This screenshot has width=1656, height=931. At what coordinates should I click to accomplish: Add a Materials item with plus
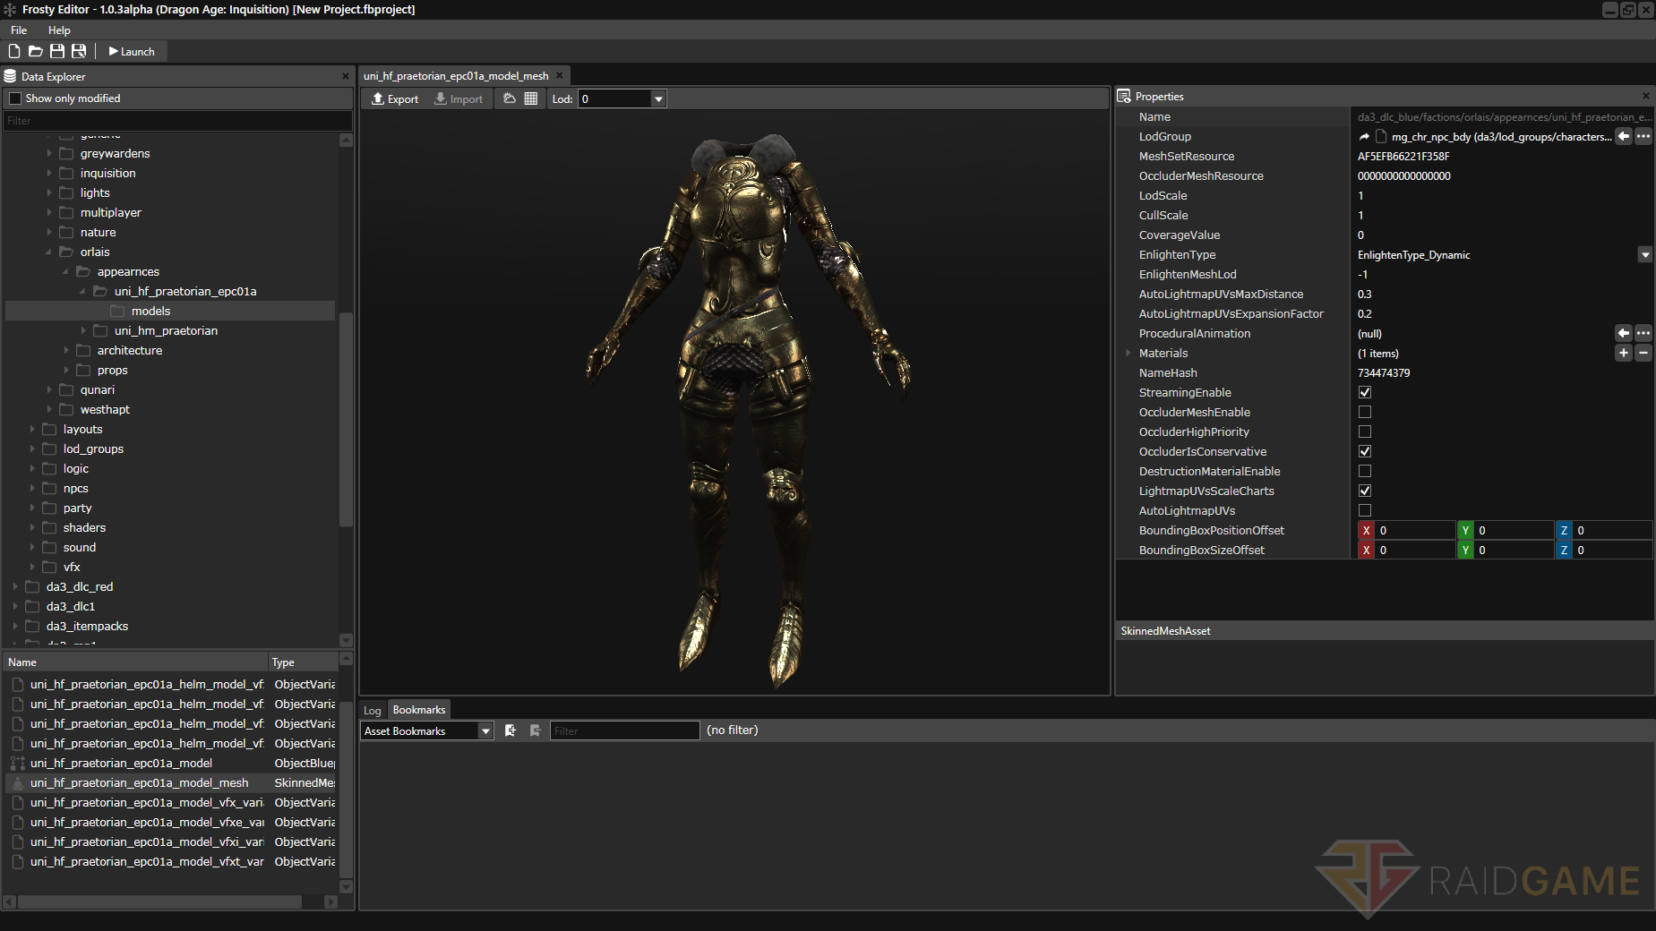point(1624,353)
